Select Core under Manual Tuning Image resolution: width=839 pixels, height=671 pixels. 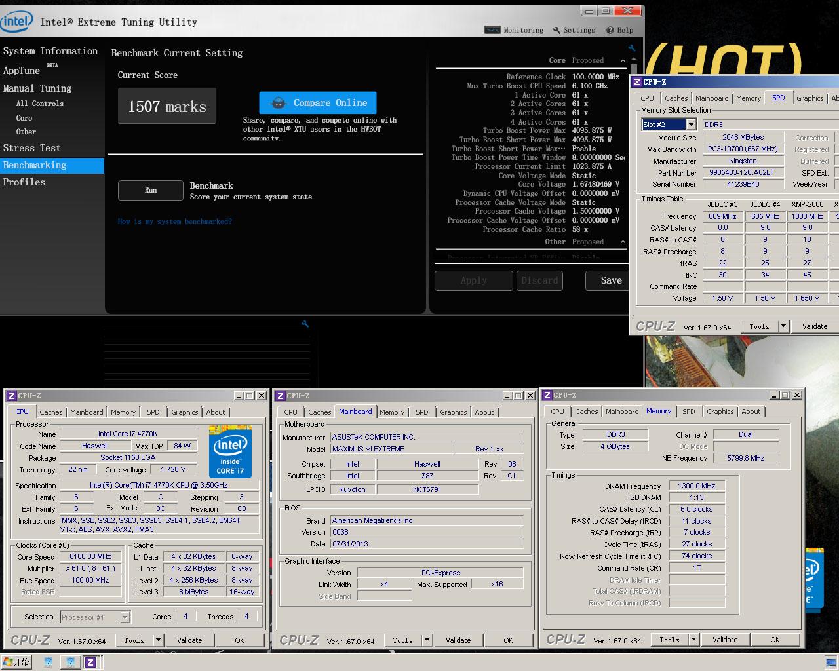[24, 118]
